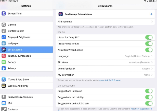Tap the battery indicator in status bar
Screen dimensions: 157x111
(155, 1)
